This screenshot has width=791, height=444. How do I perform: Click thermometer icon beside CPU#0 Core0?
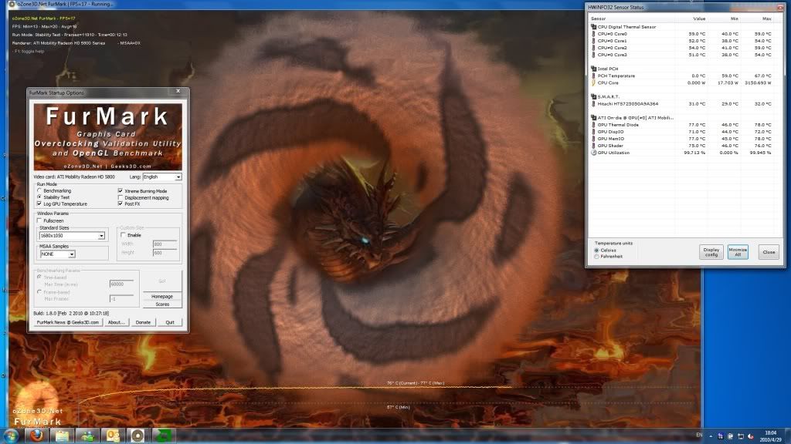(x=593, y=34)
